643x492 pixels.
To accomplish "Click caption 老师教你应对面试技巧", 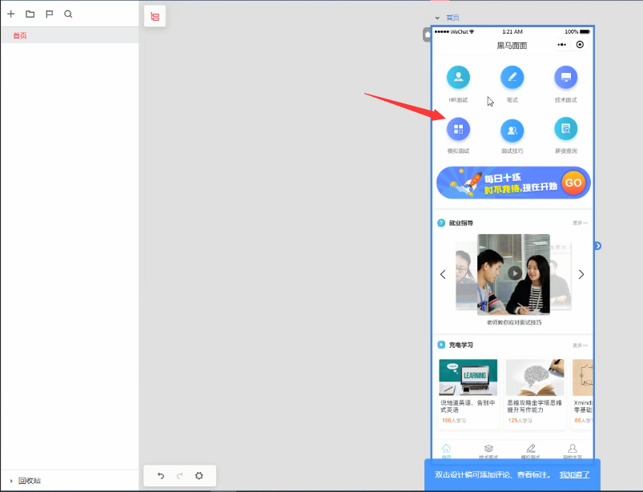I will tap(514, 323).
